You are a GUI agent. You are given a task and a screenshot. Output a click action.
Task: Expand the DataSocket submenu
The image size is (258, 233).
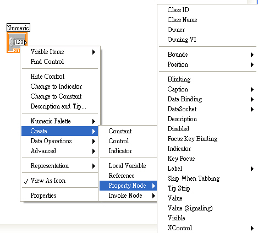pos(207,109)
